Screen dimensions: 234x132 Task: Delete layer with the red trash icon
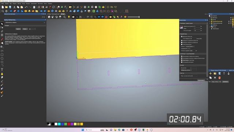219,78
